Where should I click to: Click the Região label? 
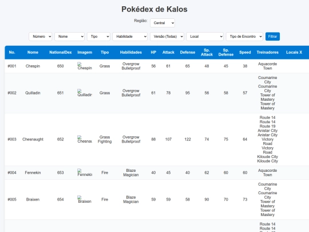141,21
